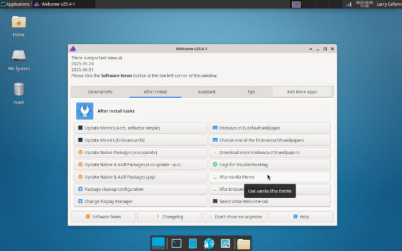Screen dimensions: 402x251
Task: Switch to the General Info tab
Action: (100, 92)
